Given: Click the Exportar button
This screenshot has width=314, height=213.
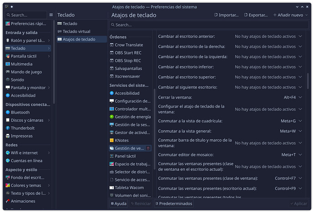Looking at the screenshot, I should [255, 15].
